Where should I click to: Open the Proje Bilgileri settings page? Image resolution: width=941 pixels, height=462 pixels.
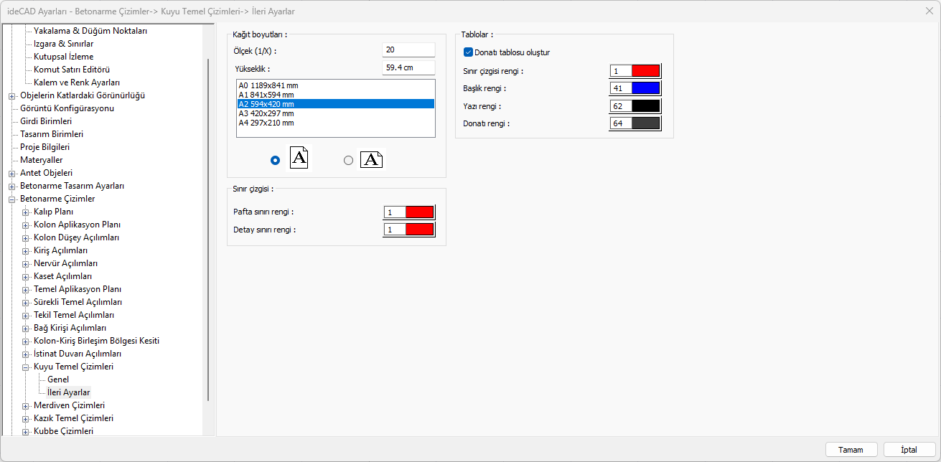coord(45,147)
